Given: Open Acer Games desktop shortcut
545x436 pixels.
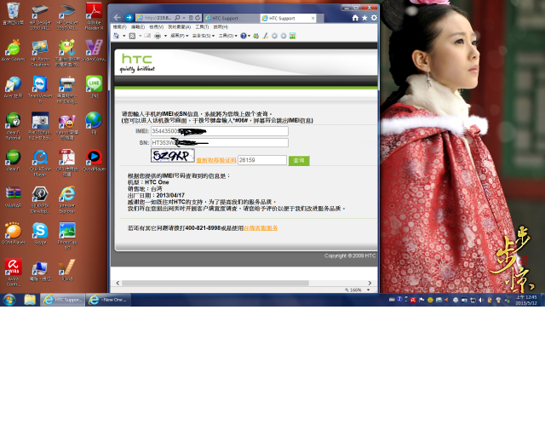Looking at the screenshot, I should (x=14, y=51).
